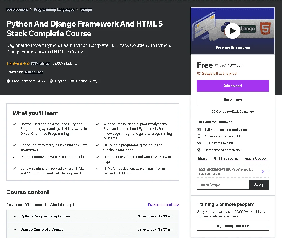The image size is (282, 238).
Task: Click the Last updated alert icon
Action: click(x=8, y=81)
